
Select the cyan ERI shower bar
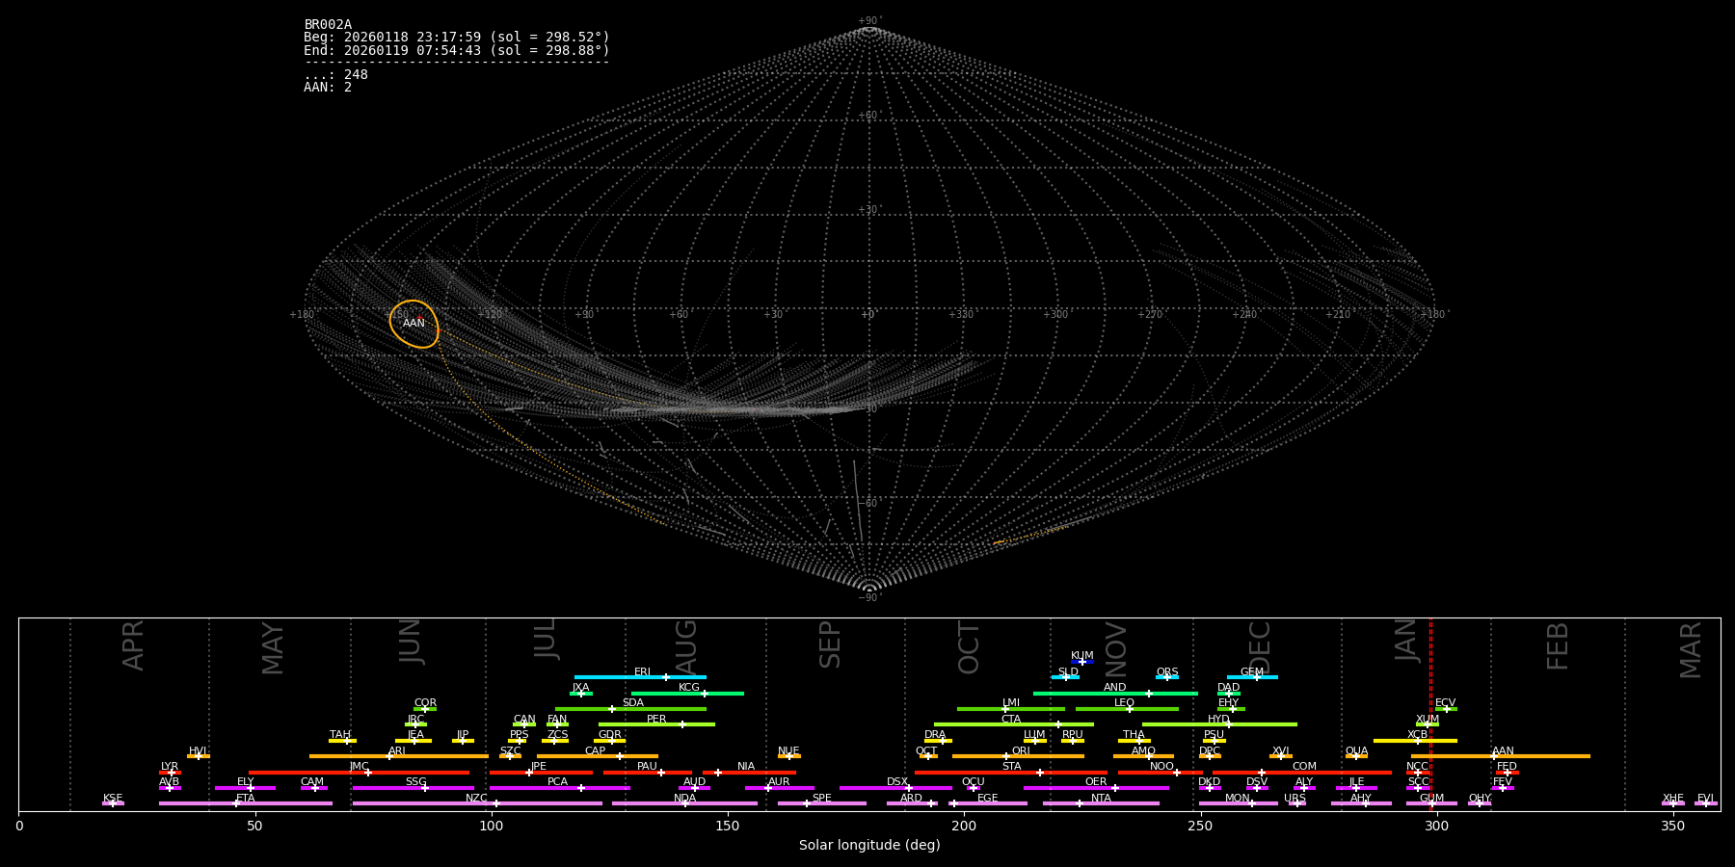[x=640, y=677]
